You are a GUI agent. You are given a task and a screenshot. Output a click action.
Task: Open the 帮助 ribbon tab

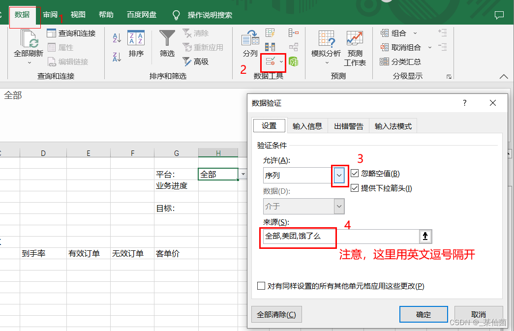106,15
